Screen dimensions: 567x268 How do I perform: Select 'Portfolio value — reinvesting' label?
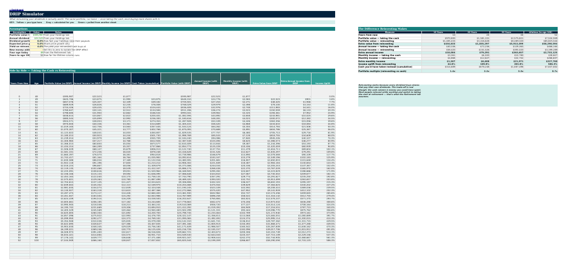(390, 41)
